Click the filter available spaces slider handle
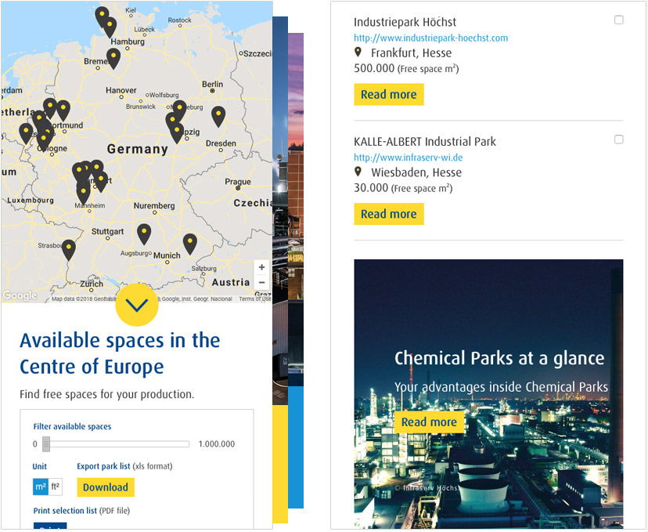648x532 pixels. click(x=46, y=444)
